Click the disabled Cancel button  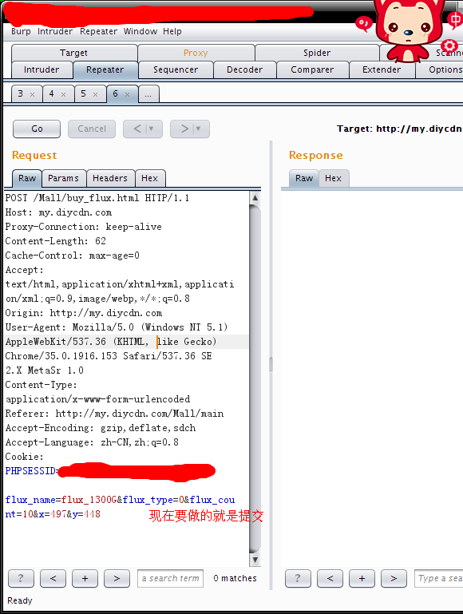pyautogui.click(x=92, y=129)
